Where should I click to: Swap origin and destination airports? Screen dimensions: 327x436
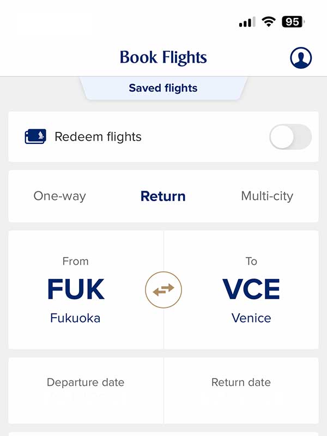click(x=163, y=290)
